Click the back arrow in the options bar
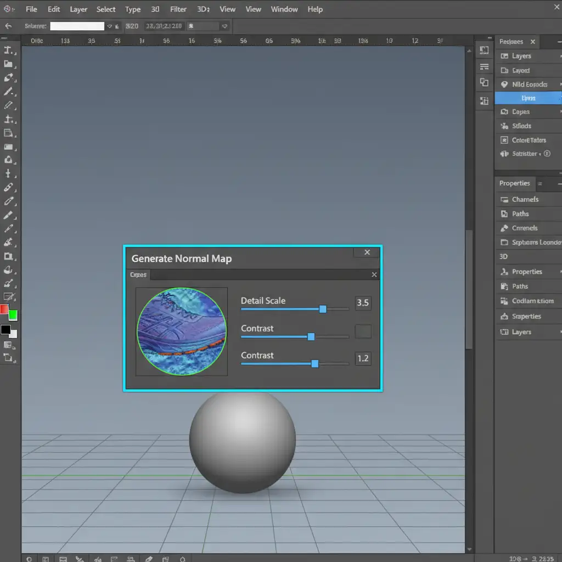 point(8,26)
